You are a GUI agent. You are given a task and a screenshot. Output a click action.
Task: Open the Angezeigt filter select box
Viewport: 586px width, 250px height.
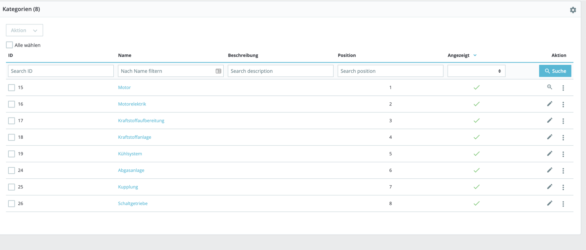click(x=476, y=71)
